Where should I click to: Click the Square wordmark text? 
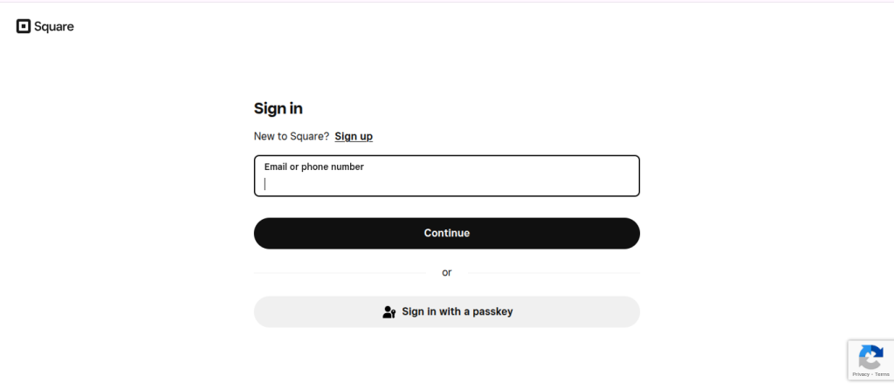click(54, 27)
